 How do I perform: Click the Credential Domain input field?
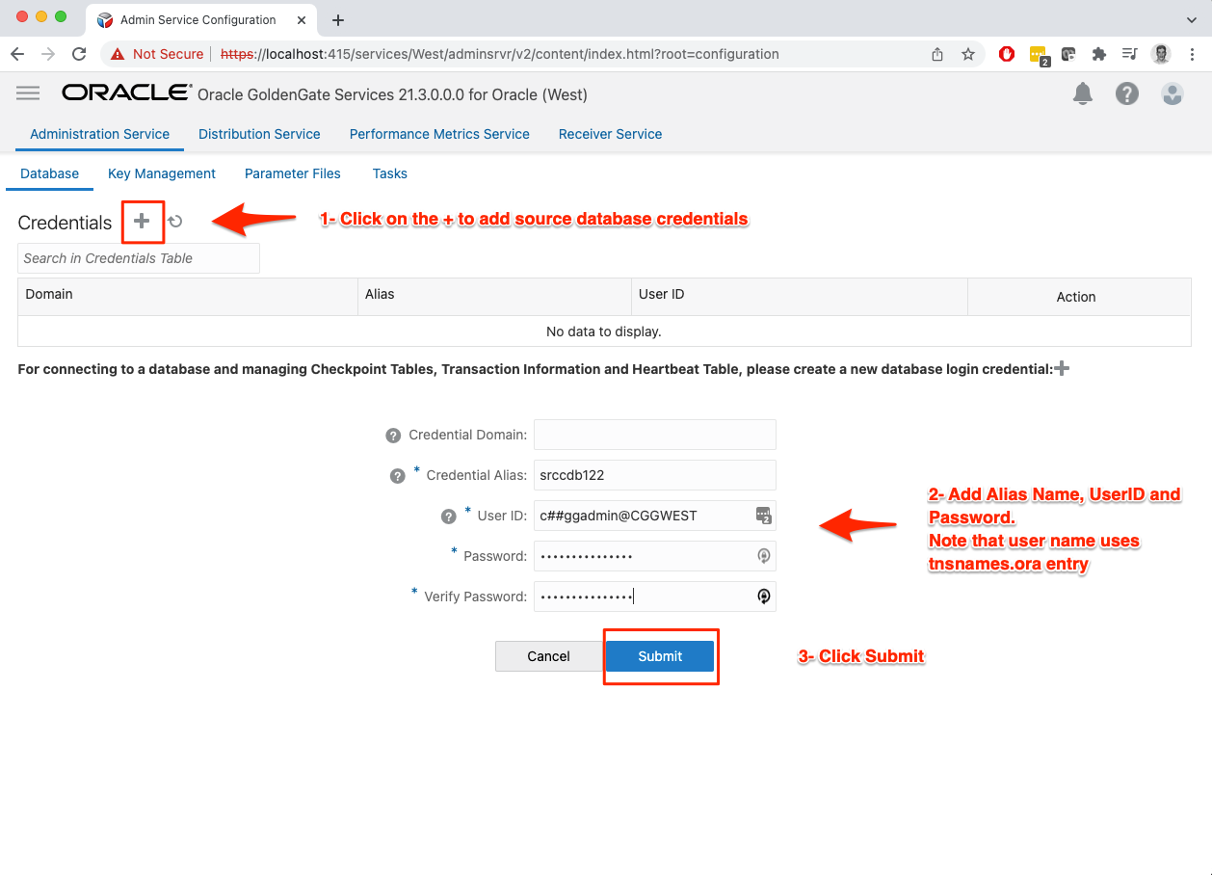pos(655,435)
